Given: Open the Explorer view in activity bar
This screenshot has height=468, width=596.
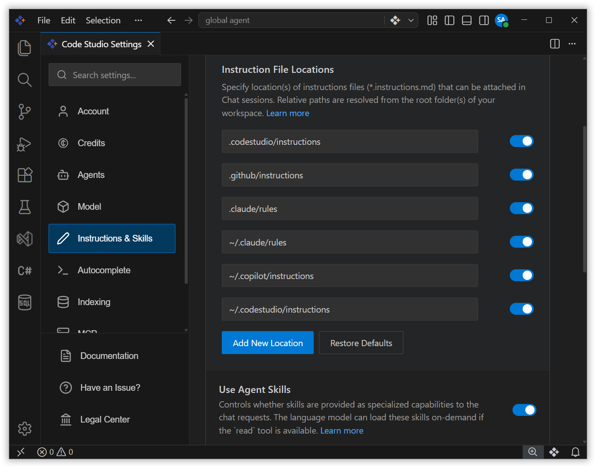Looking at the screenshot, I should [x=24, y=48].
